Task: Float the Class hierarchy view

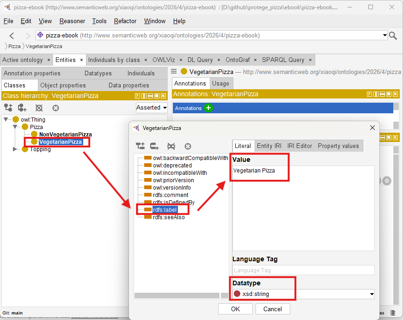Action: [x=157, y=96]
